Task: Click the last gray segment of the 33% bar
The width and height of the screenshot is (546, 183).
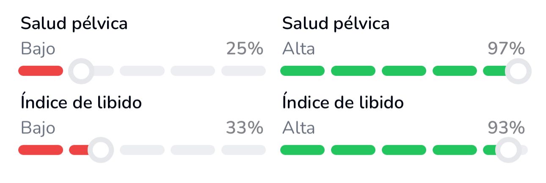Action: pyautogui.click(x=243, y=150)
